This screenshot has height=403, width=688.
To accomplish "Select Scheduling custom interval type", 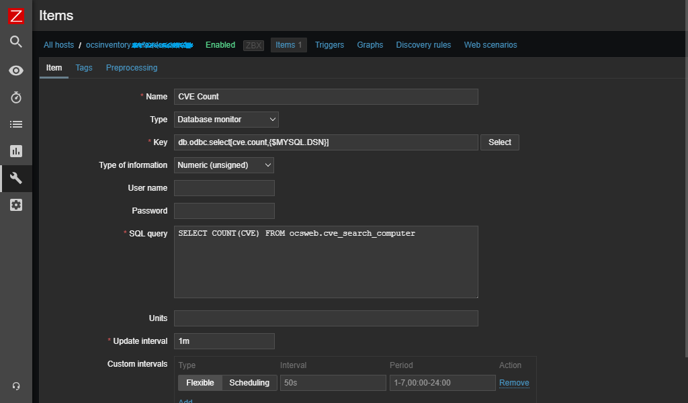I will 249,383.
